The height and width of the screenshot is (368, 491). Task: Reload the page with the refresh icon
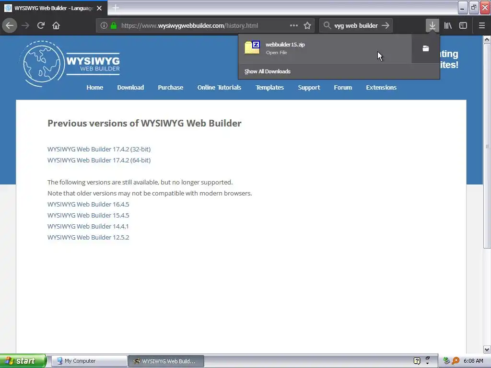[41, 25]
